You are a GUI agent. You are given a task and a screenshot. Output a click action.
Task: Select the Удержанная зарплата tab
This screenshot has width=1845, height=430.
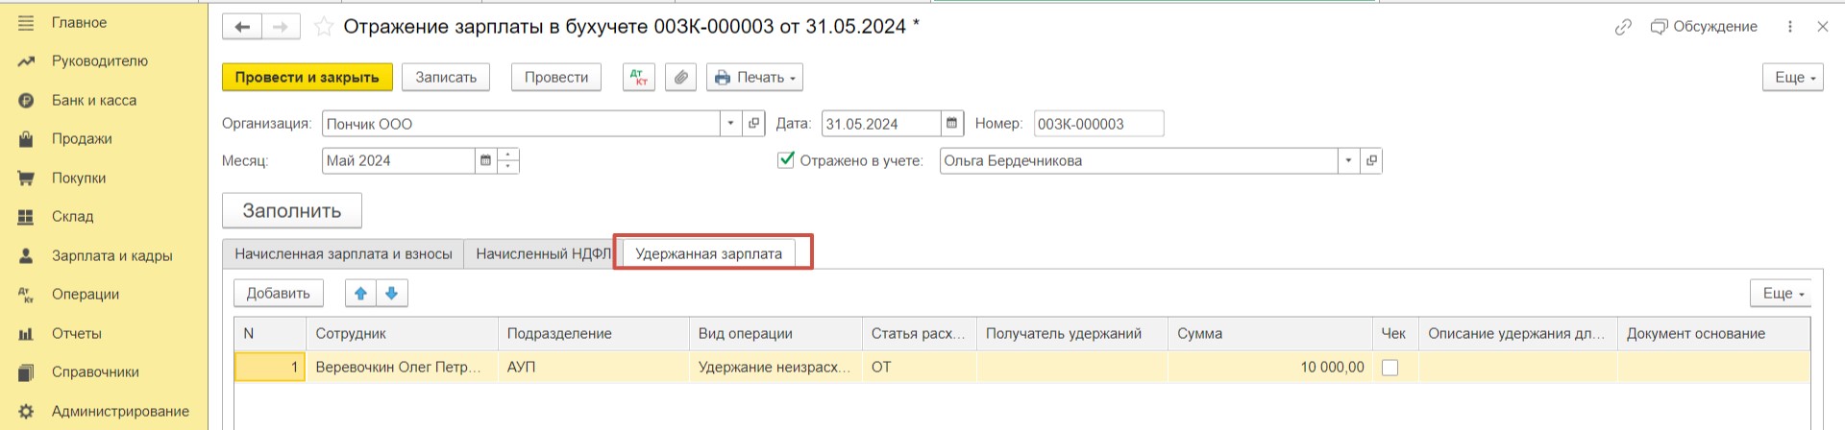pyautogui.click(x=709, y=253)
